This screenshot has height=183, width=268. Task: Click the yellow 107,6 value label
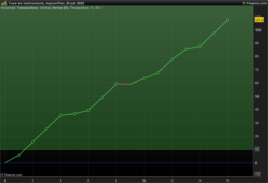(259, 20)
